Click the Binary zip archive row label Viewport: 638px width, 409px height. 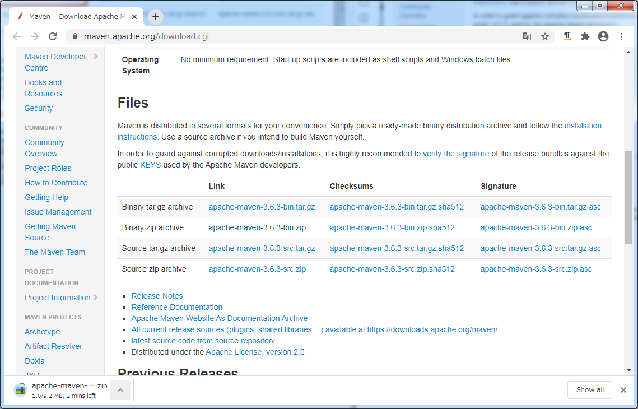click(152, 228)
